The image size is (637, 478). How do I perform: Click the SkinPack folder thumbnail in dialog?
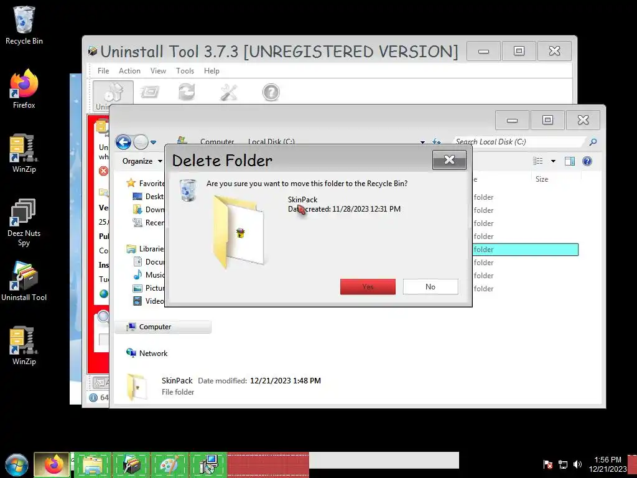coord(238,232)
